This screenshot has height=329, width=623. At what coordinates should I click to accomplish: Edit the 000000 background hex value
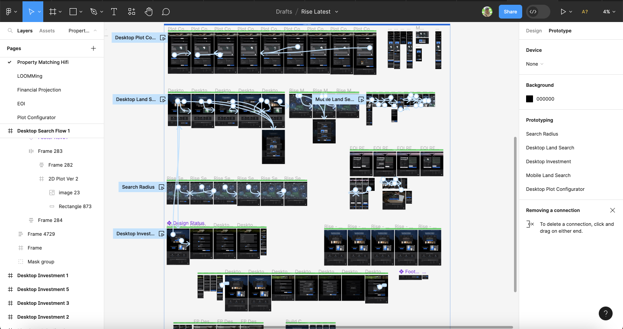click(545, 99)
